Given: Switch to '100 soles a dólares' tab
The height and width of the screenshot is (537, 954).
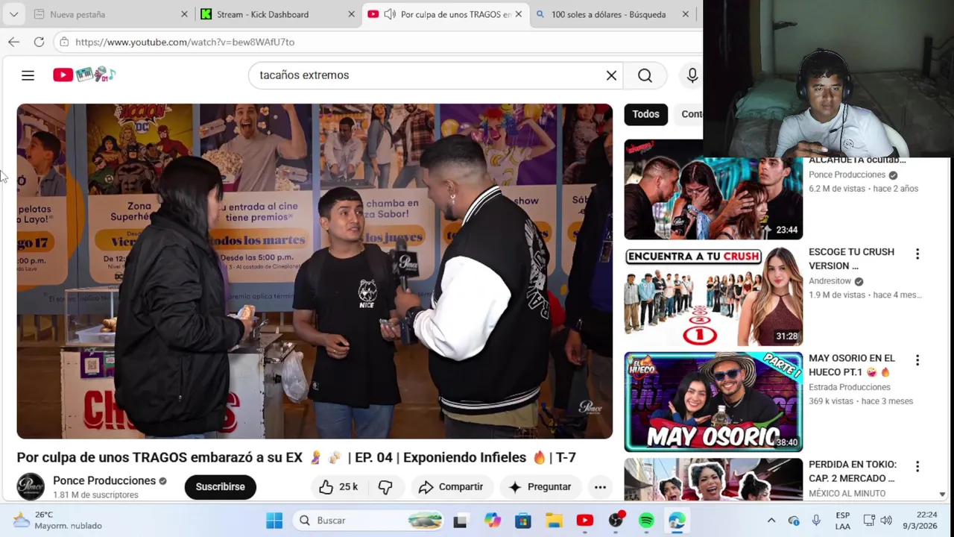Looking at the screenshot, I should tap(607, 14).
